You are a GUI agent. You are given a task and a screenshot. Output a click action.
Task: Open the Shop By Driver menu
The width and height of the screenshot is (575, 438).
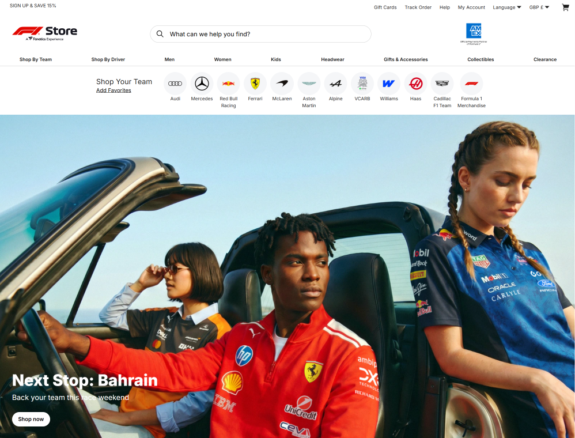pos(108,59)
